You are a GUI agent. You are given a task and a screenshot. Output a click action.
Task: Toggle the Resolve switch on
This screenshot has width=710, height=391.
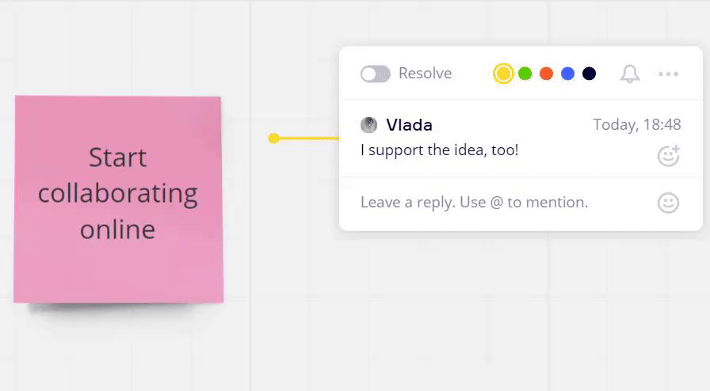(x=375, y=74)
